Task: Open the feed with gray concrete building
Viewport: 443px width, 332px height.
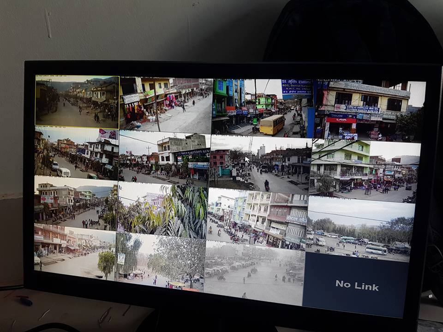Action: click(x=165, y=158)
